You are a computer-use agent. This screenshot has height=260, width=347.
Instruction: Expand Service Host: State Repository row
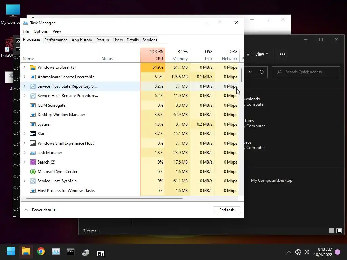pos(24,86)
